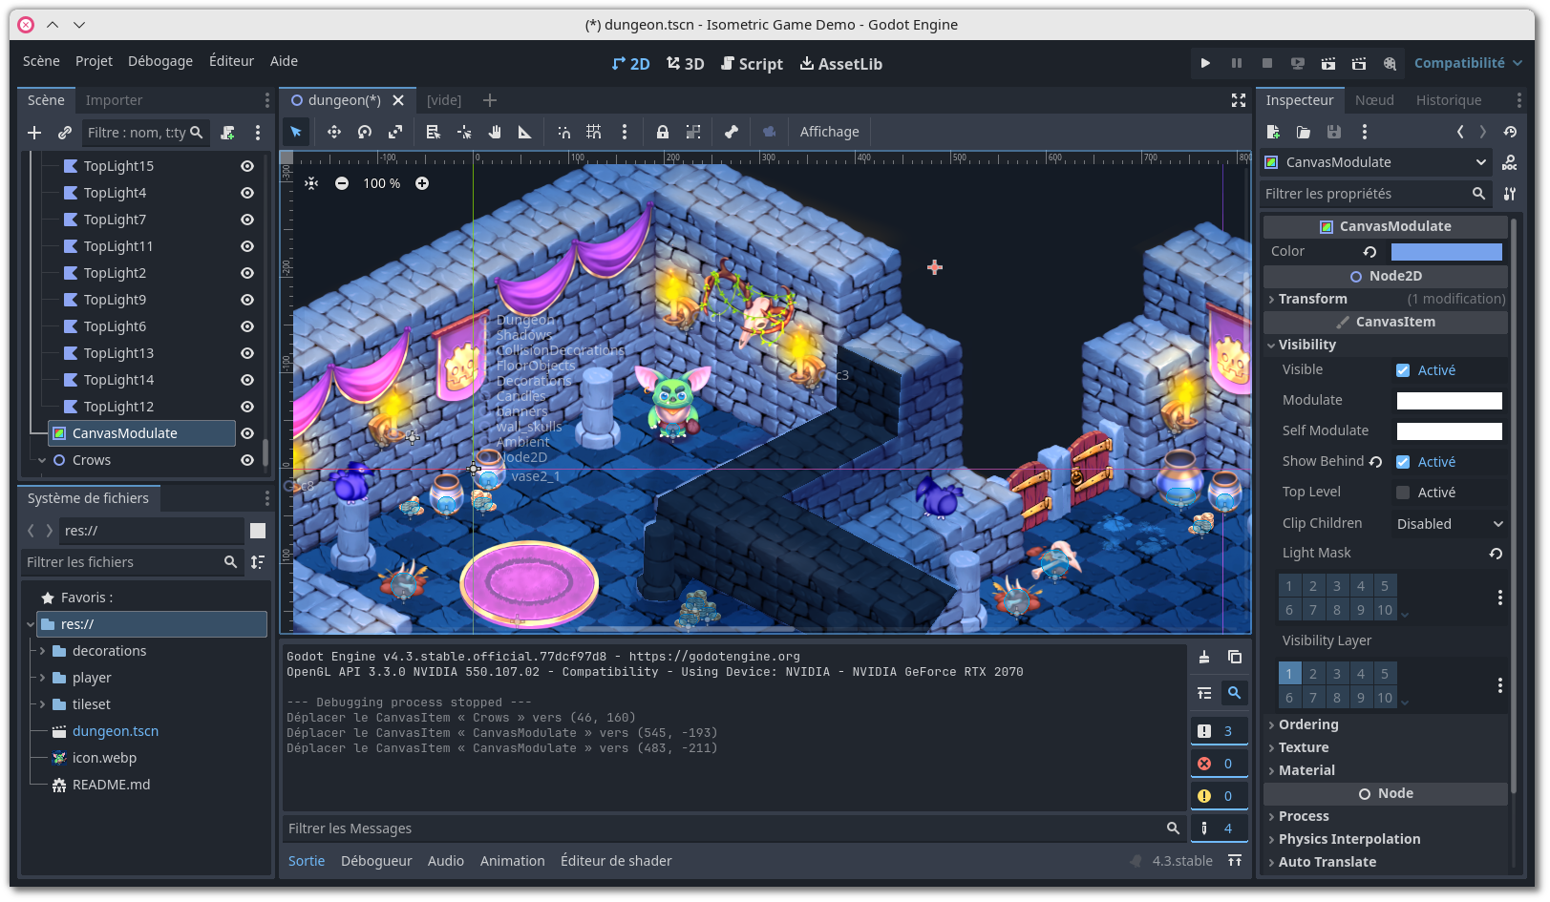
Task: Open the skeleton bone options
Action: pos(732,132)
